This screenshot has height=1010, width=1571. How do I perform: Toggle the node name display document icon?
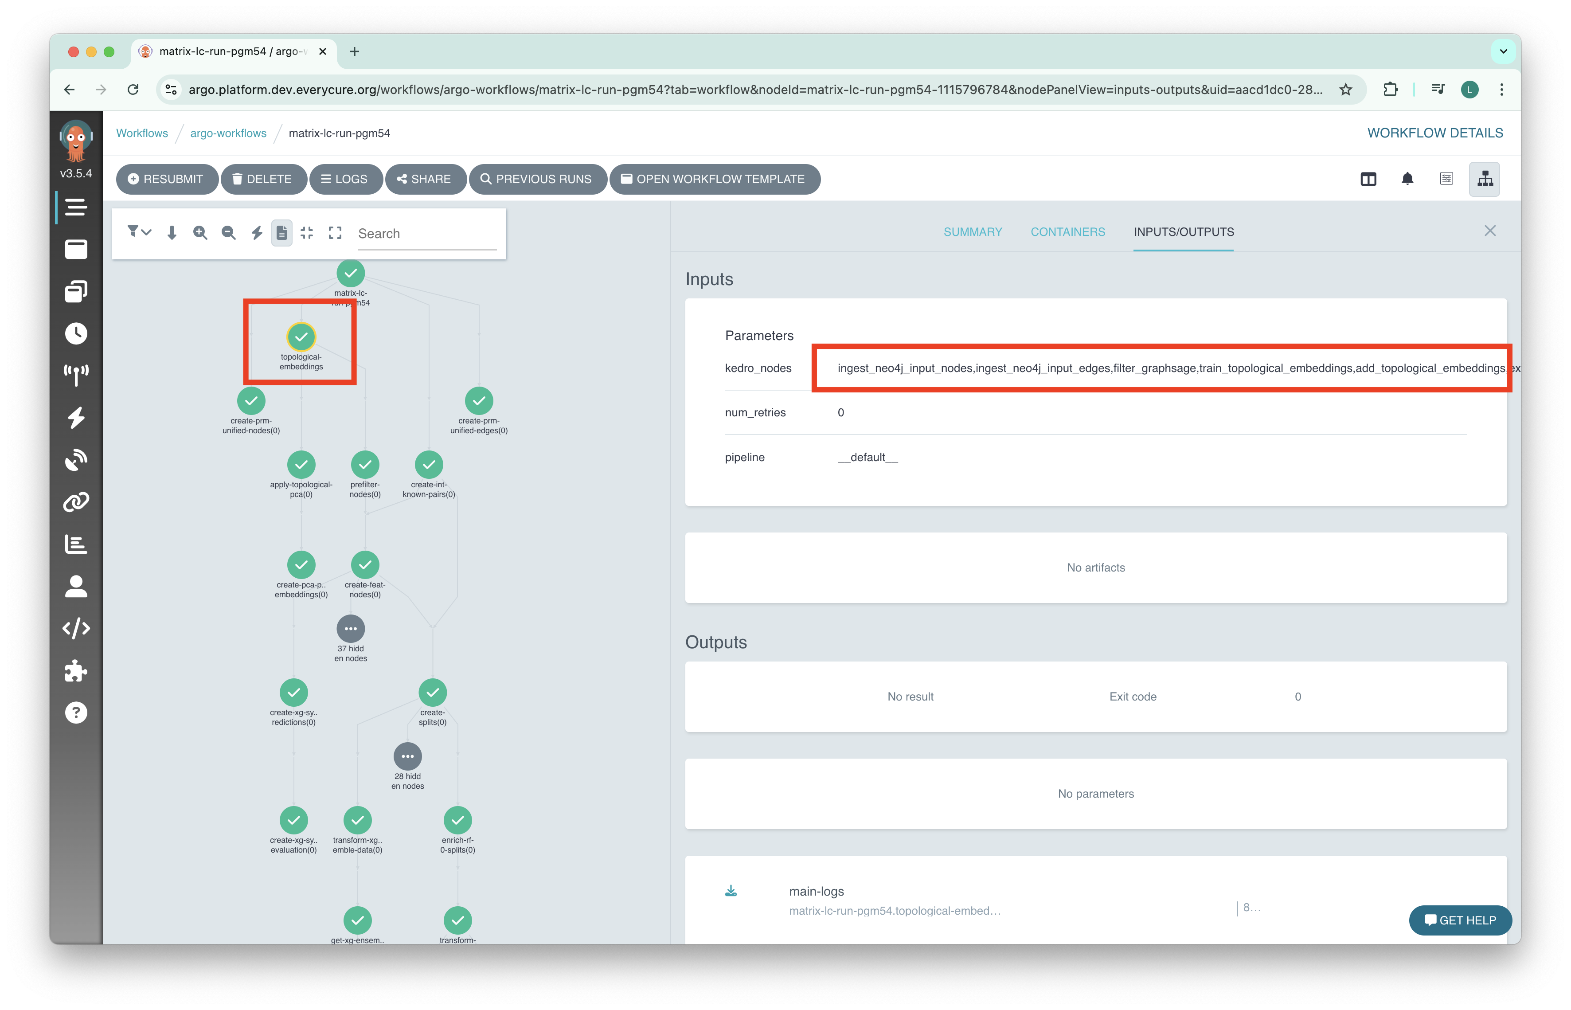click(x=282, y=233)
